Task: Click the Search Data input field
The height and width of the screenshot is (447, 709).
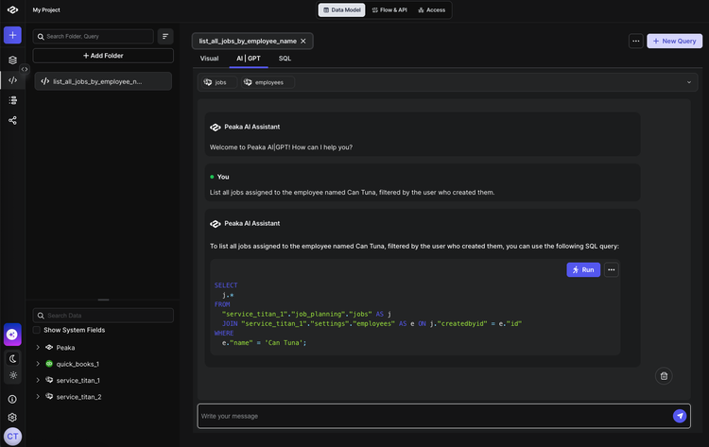Action: tap(103, 316)
